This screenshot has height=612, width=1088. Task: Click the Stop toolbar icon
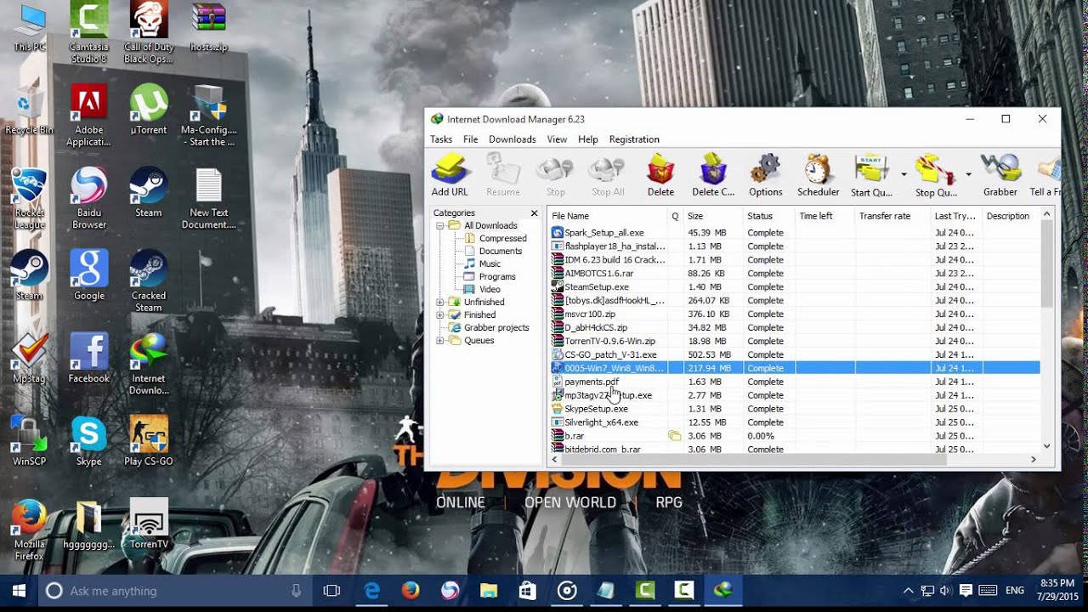click(x=555, y=175)
